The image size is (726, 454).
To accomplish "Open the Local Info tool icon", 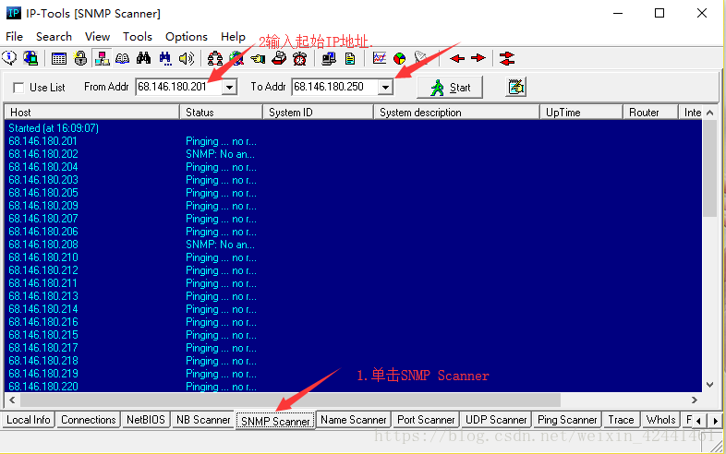I will (x=9, y=58).
